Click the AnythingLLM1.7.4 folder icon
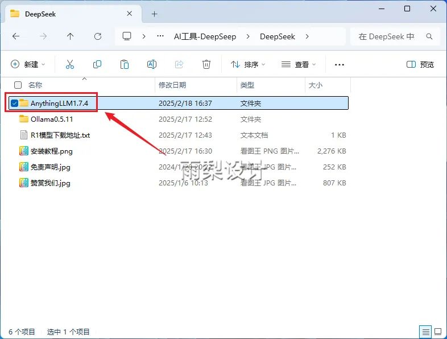 point(24,103)
